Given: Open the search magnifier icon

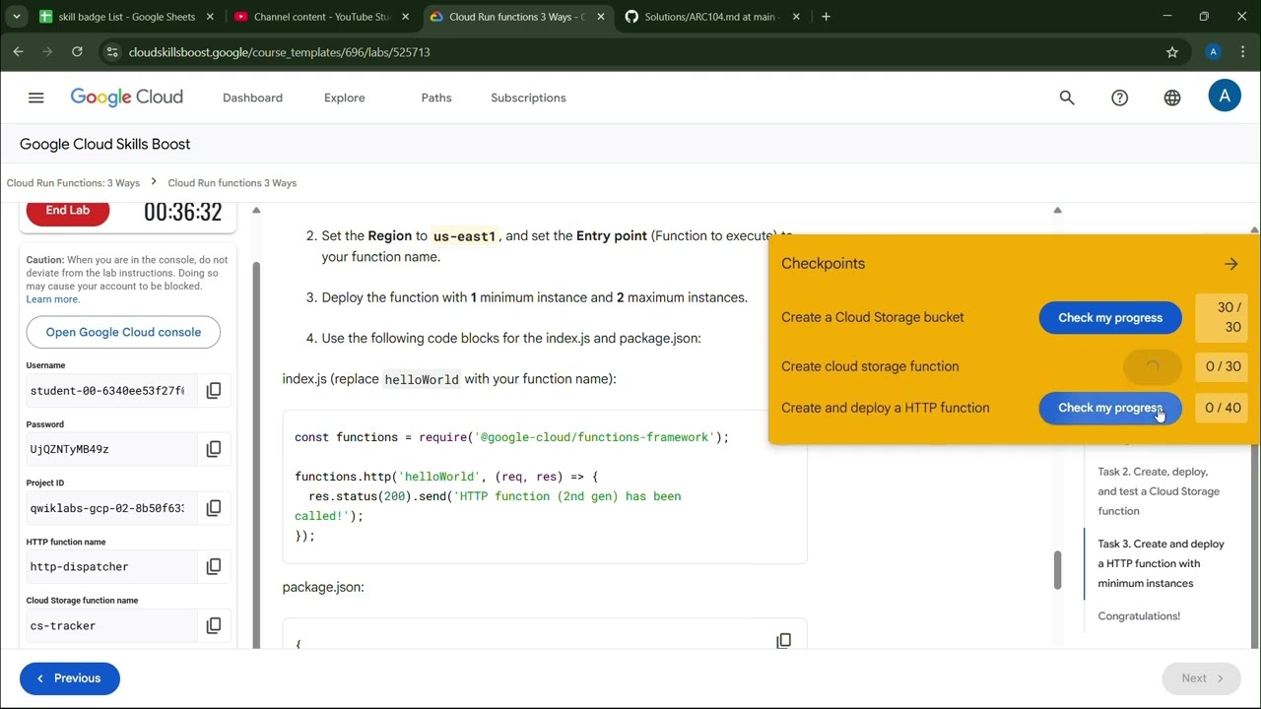Looking at the screenshot, I should (1067, 97).
